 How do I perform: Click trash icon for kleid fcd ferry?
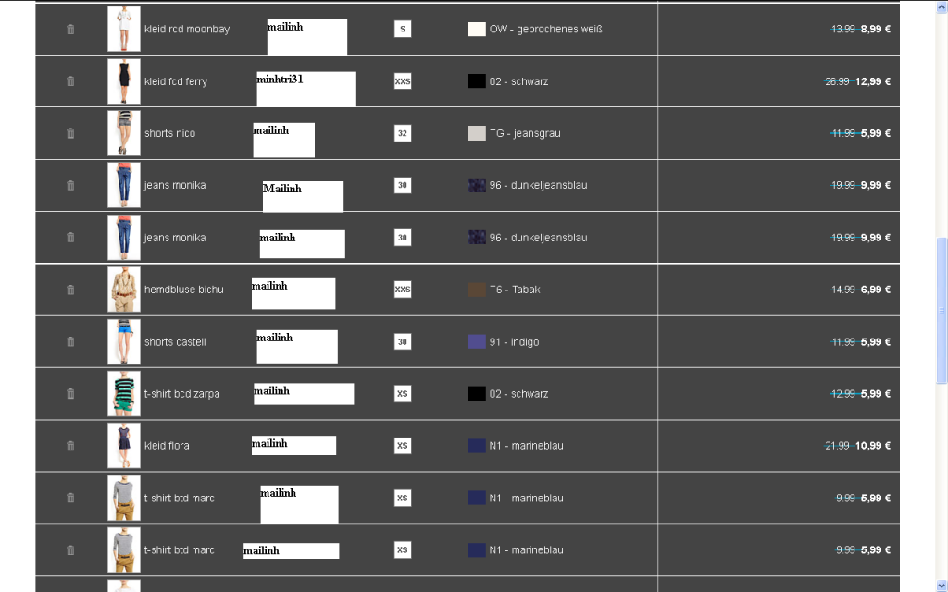point(70,81)
